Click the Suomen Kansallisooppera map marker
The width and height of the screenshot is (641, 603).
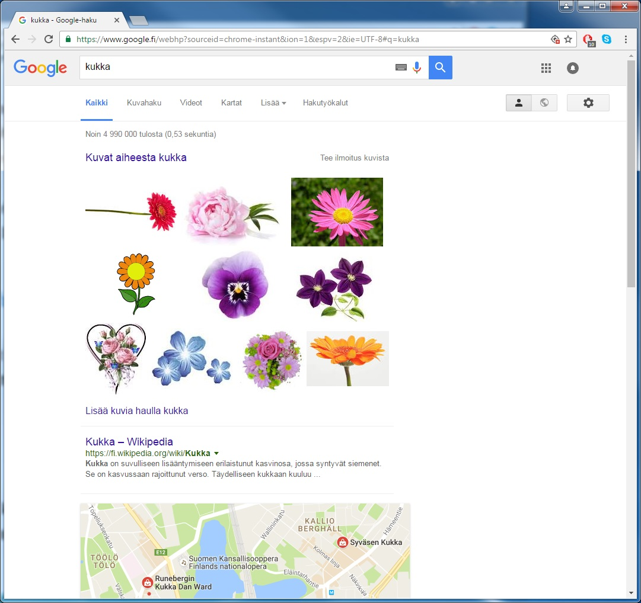[184, 563]
